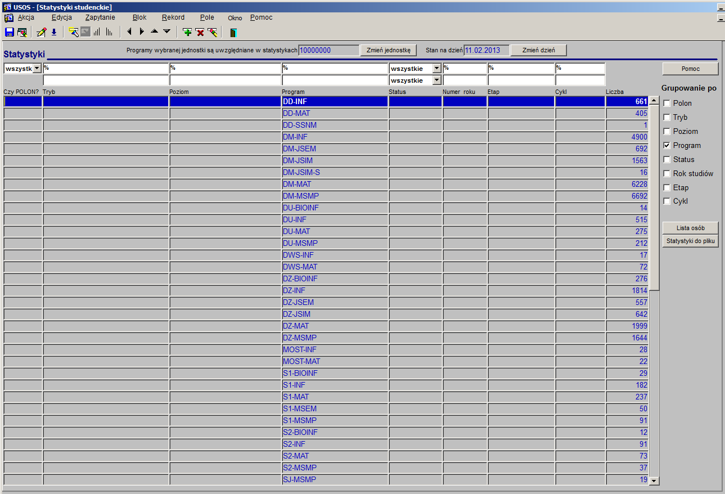725x494 pixels.
Task: Enable grouping by Polon
Action: click(x=667, y=104)
